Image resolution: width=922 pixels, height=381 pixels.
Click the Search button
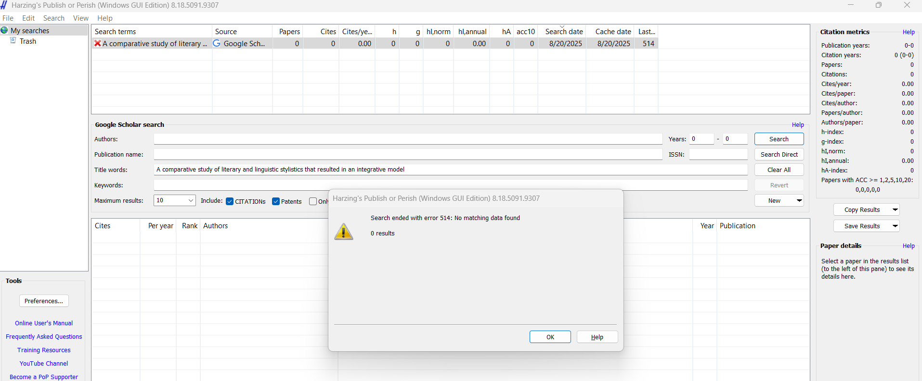pos(779,139)
